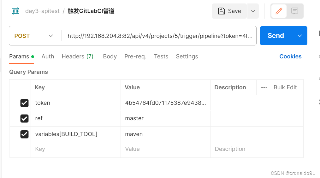The height and width of the screenshot is (178, 320).
Task: Open the POST method dropdown
Action: pos(34,36)
